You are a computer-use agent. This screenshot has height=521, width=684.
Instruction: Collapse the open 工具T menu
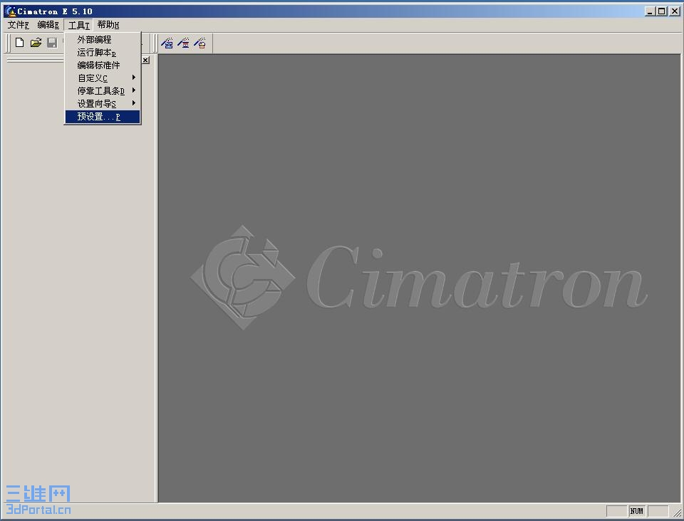pyautogui.click(x=78, y=25)
